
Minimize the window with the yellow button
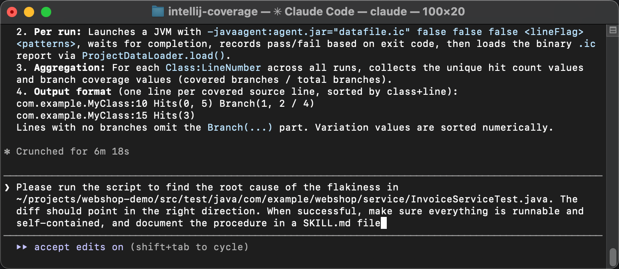[x=29, y=12]
